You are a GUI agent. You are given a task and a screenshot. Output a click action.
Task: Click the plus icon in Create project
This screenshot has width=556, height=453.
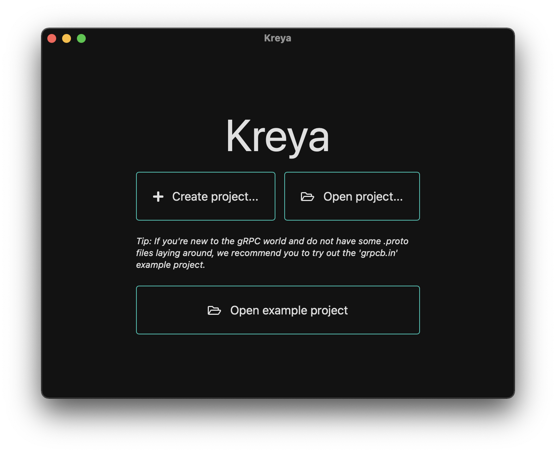158,197
